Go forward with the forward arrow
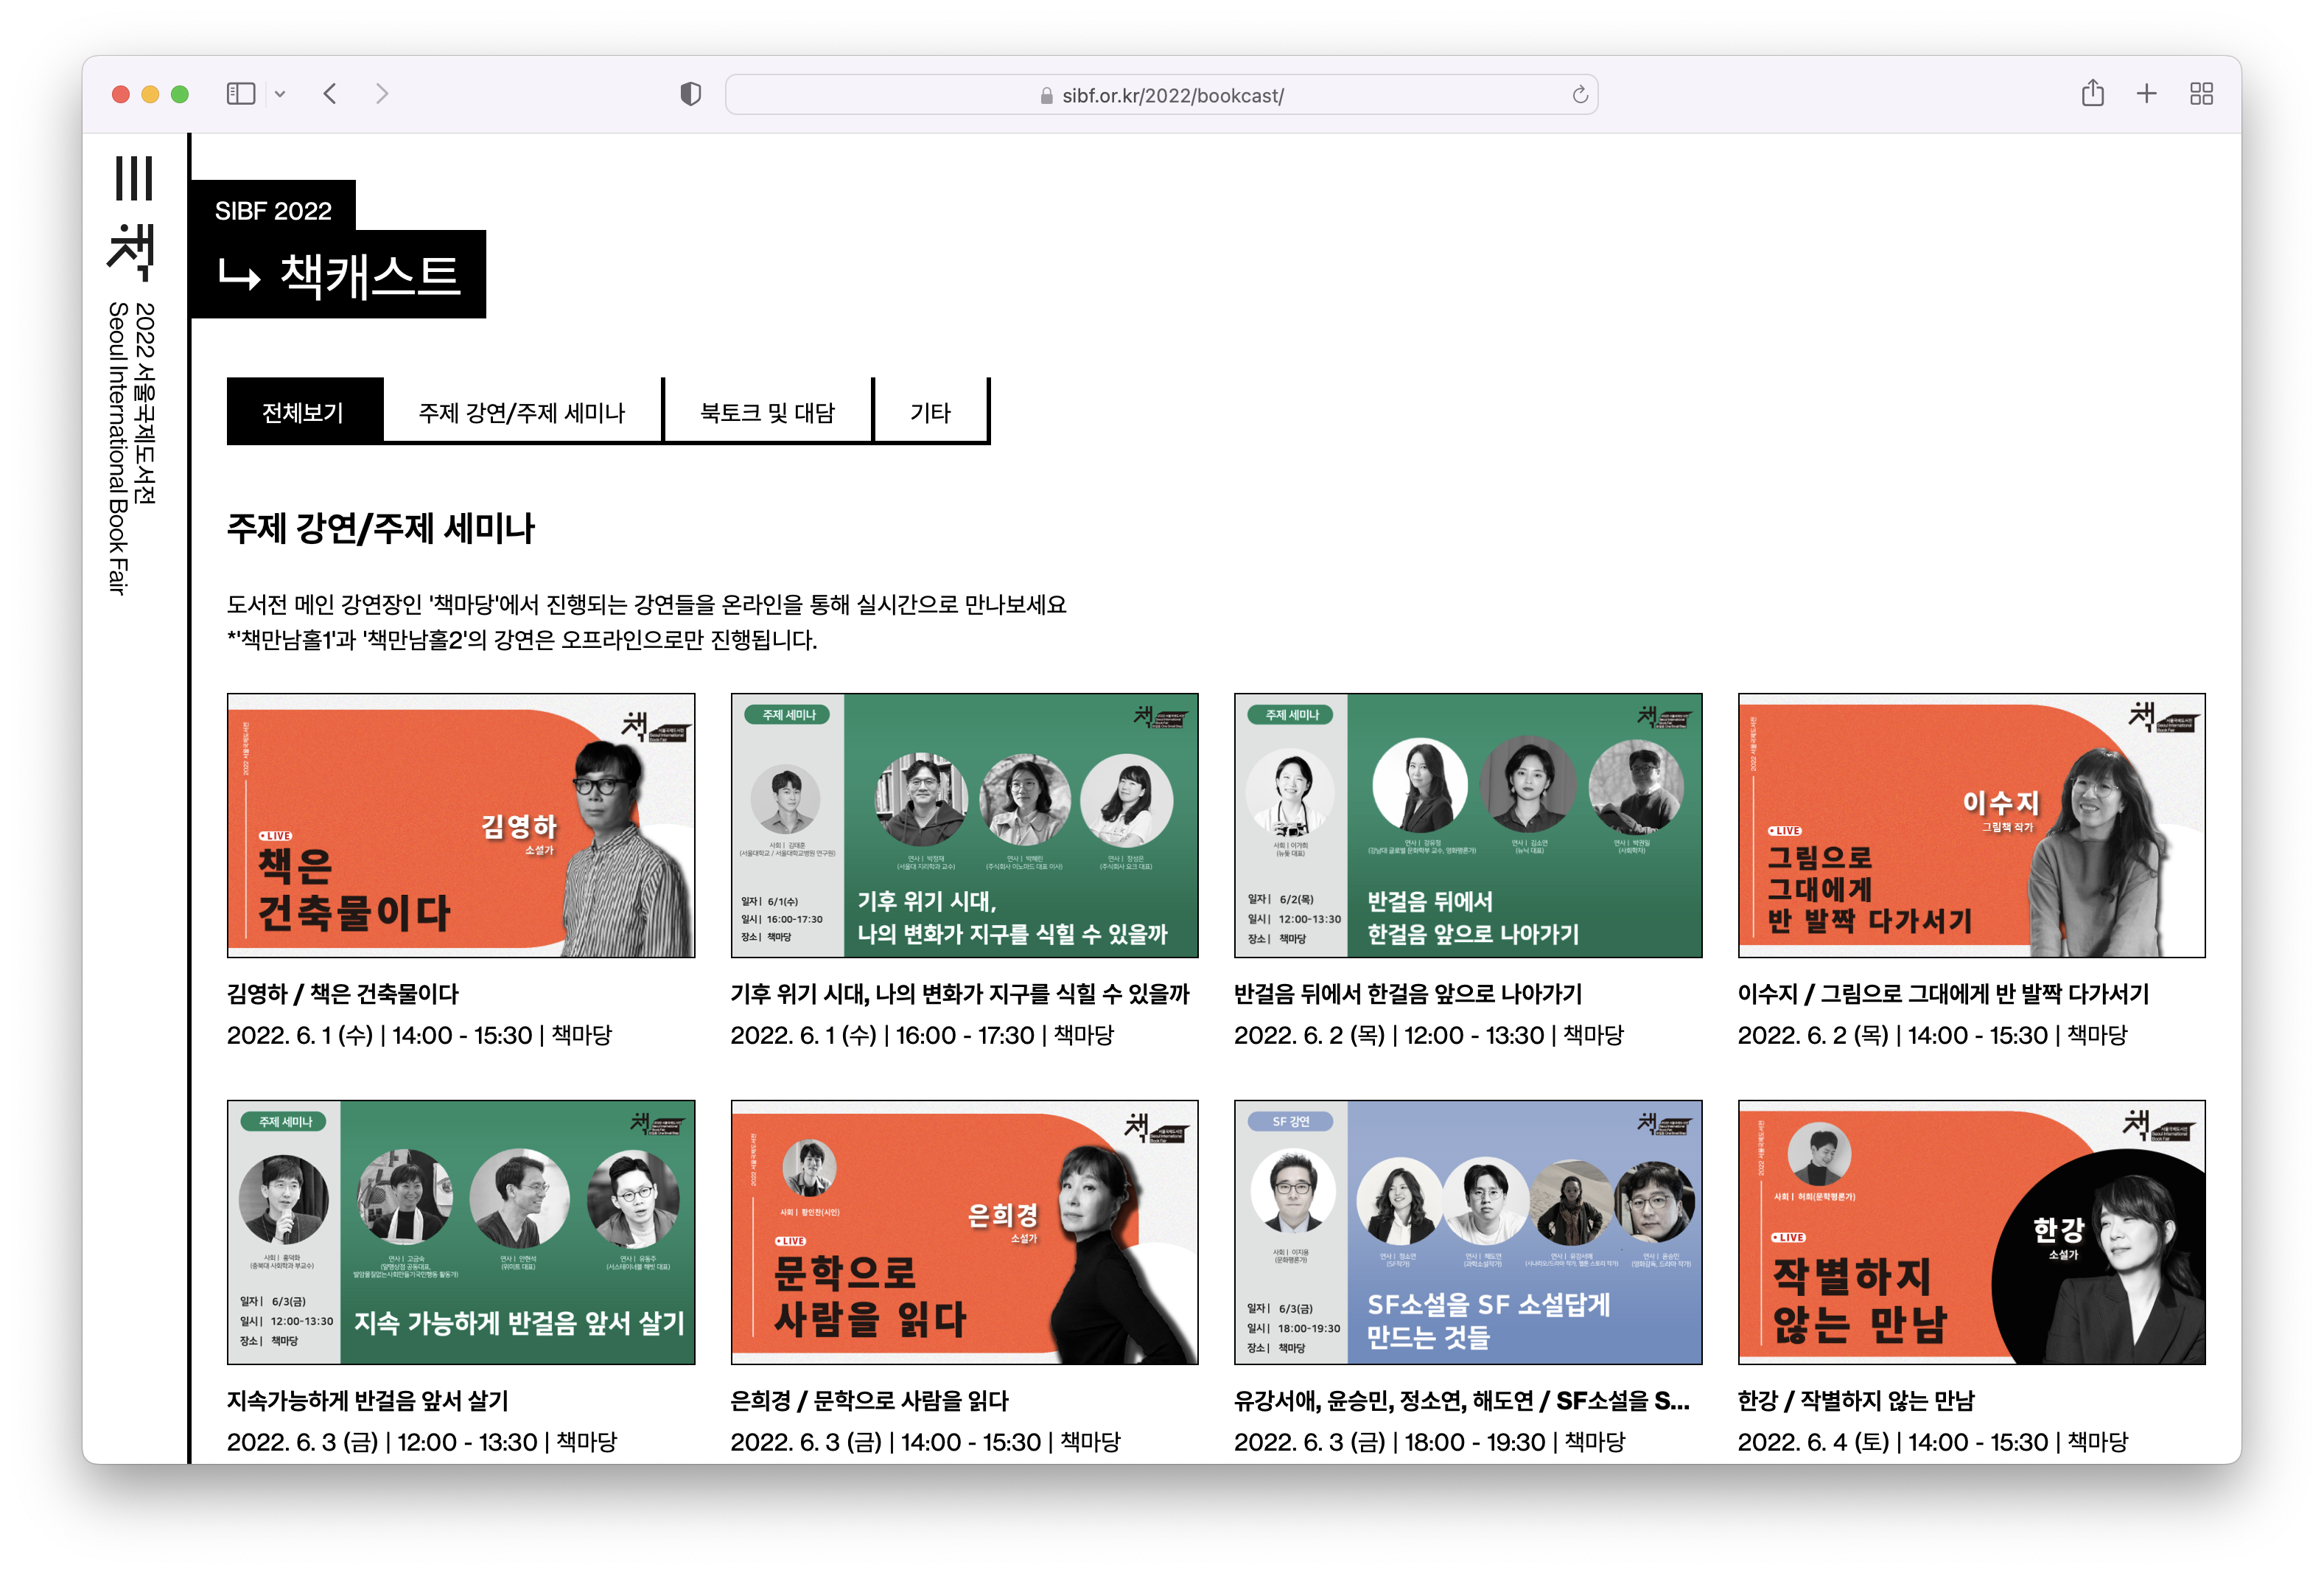 pos(382,94)
